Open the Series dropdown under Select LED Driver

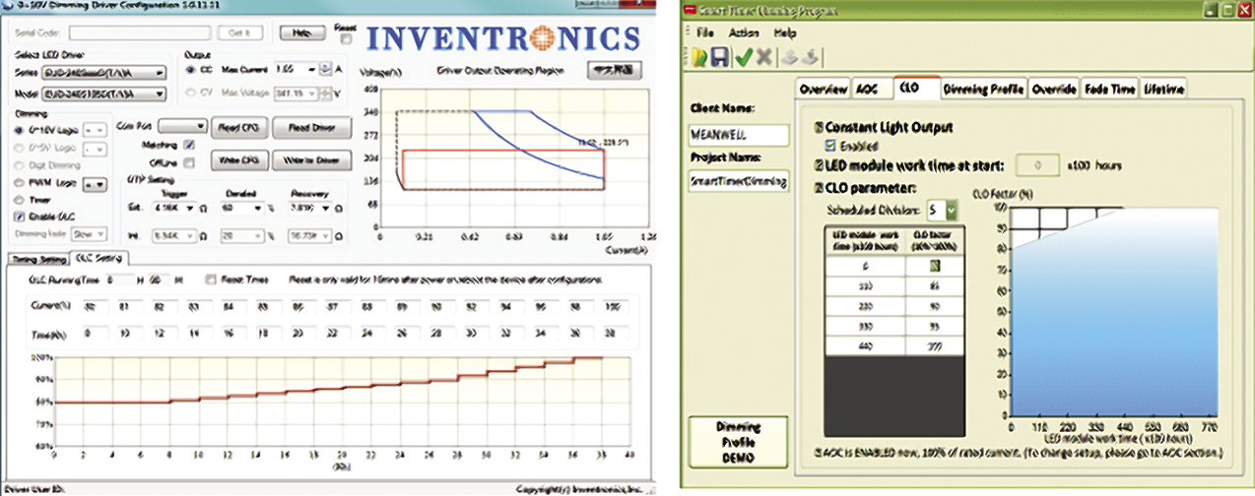click(102, 73)
